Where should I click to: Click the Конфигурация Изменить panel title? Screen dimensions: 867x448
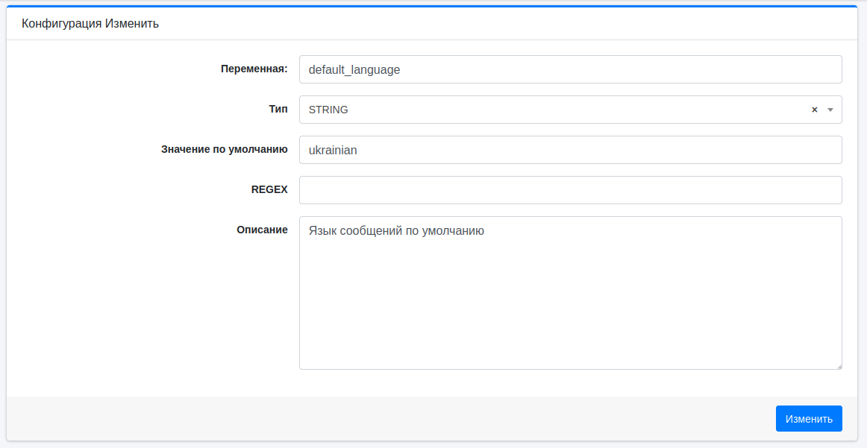tap(90, 24)
